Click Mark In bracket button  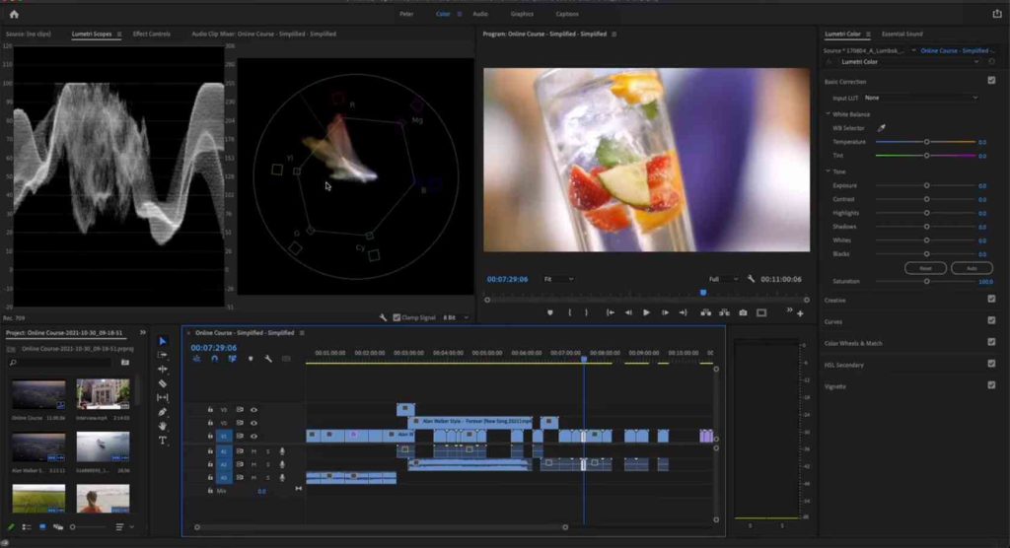[x=569, y=312]
